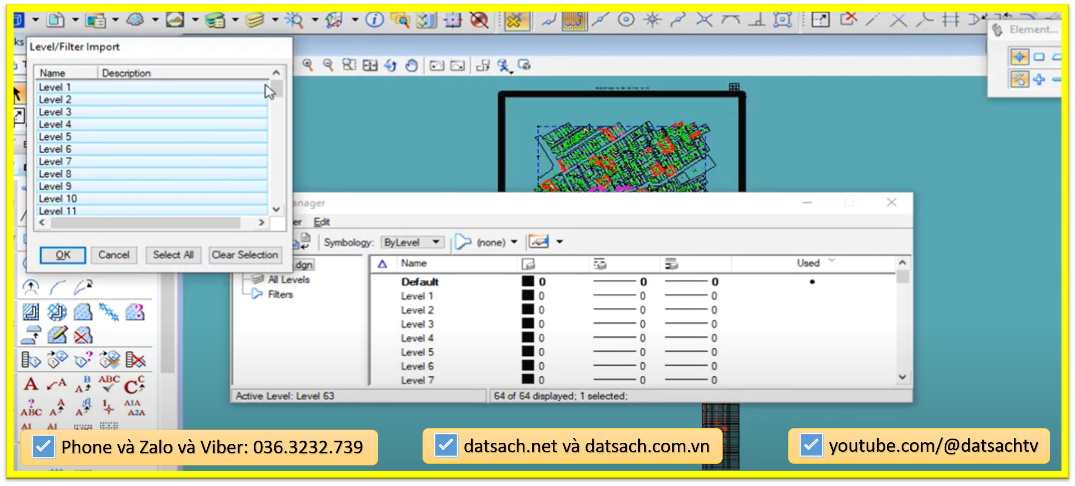Click the checkbox beside the phone number

(43, 446)
